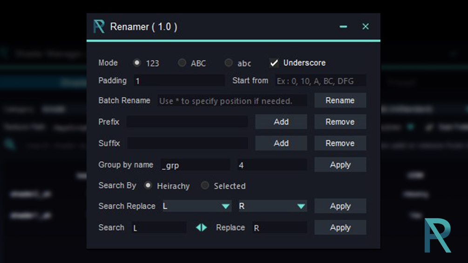Select the lowercase abc mode

228,63
